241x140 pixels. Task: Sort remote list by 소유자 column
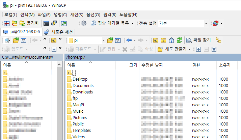227,65
